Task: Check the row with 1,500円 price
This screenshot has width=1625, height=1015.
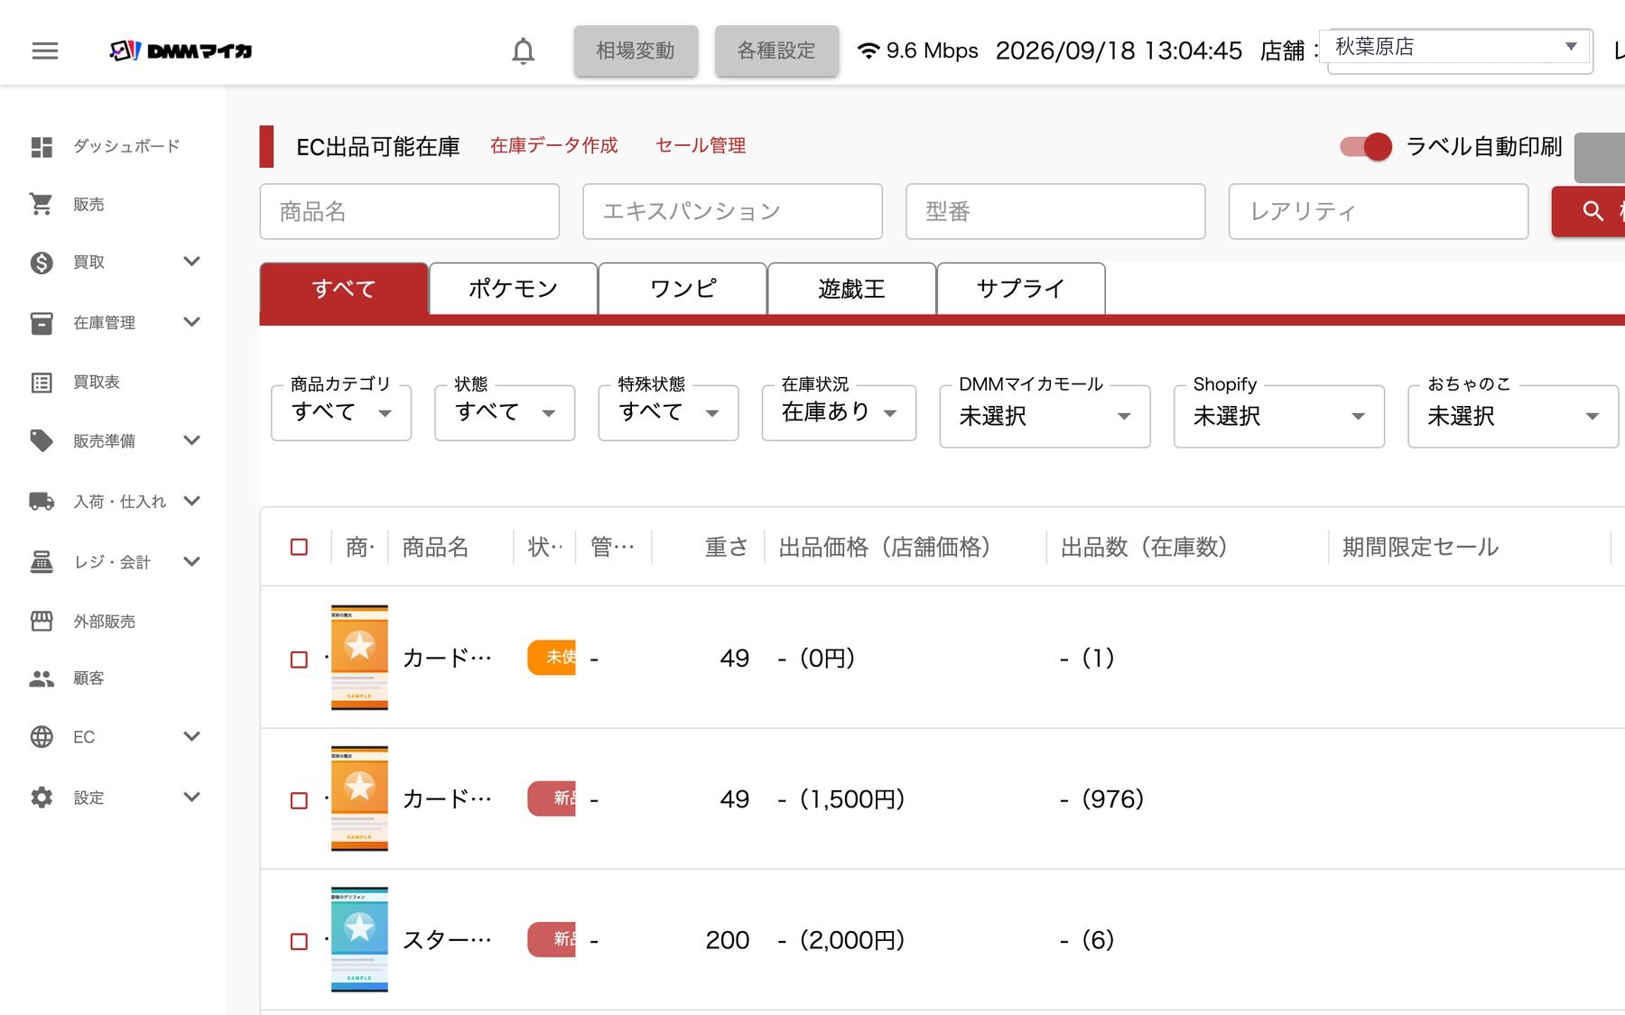Action: click(x=299, y=800)
